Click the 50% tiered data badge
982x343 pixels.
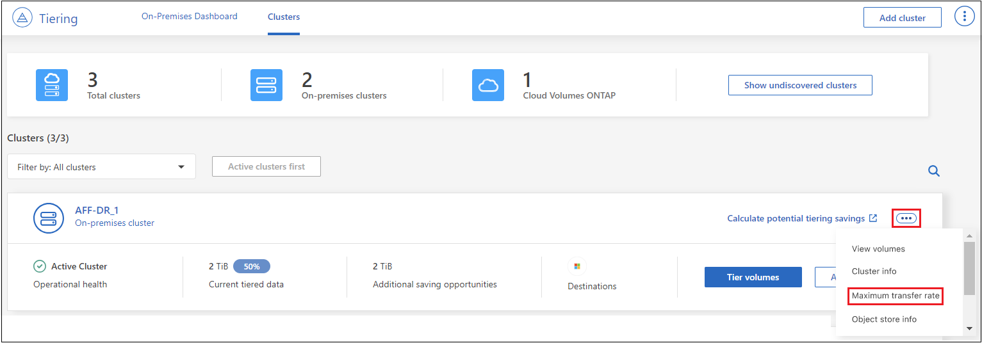point(252,266)
